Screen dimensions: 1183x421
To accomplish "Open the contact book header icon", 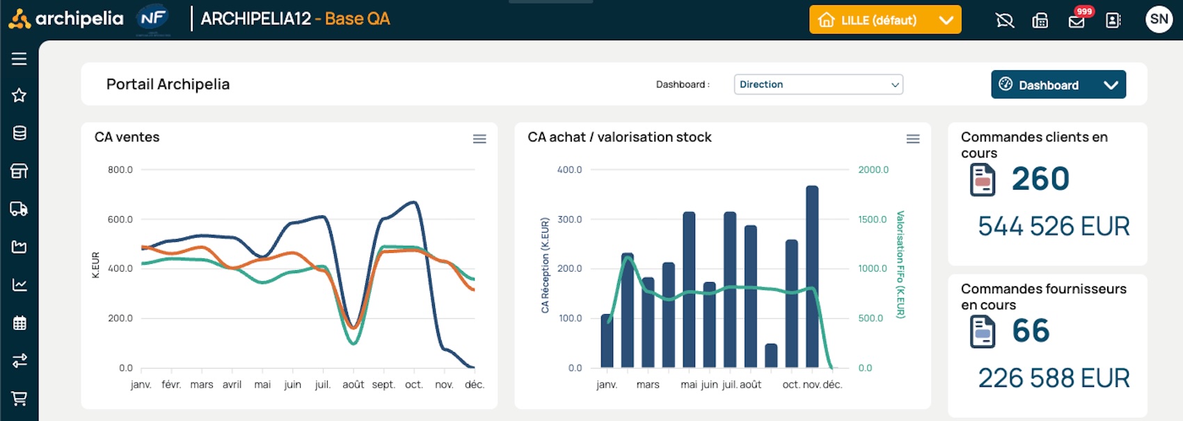I will (x=1113, y=20).
